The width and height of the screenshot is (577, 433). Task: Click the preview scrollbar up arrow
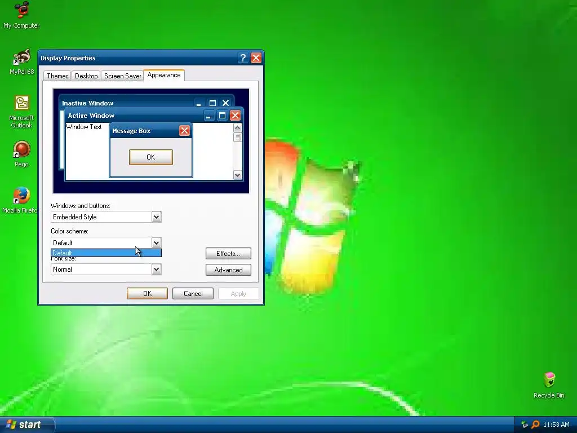tap(237, 128)
